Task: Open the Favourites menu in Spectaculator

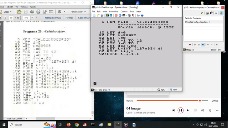Action: point(114,11)
